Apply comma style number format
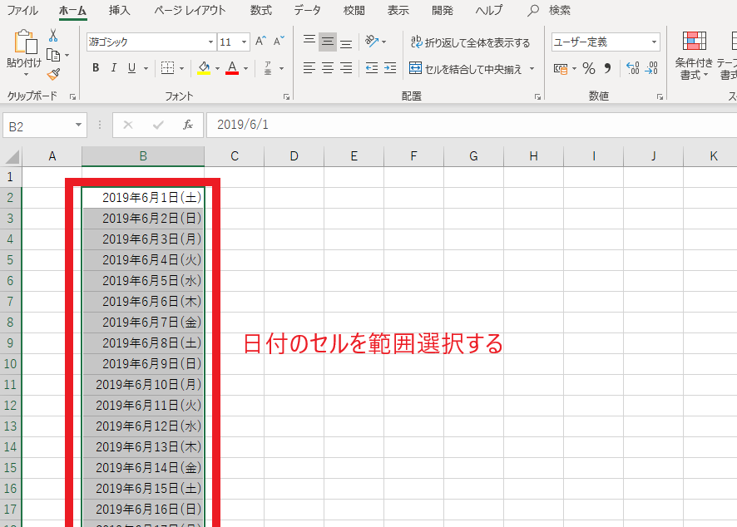The height and width of the screenshot is (527, 737). tap(607, 68)
